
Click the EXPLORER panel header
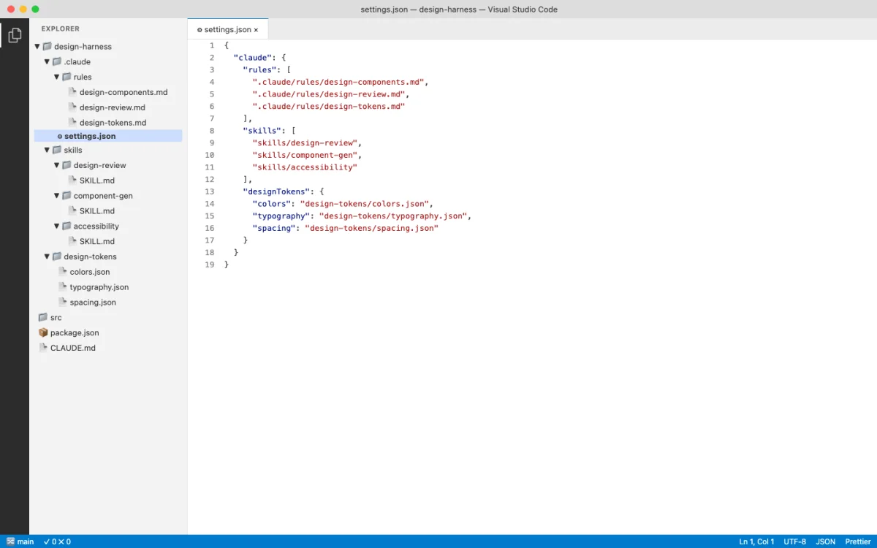pos(61,29)
